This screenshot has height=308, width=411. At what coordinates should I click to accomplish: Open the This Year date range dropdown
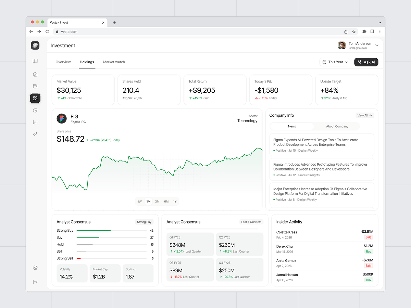tap(335, 62)
